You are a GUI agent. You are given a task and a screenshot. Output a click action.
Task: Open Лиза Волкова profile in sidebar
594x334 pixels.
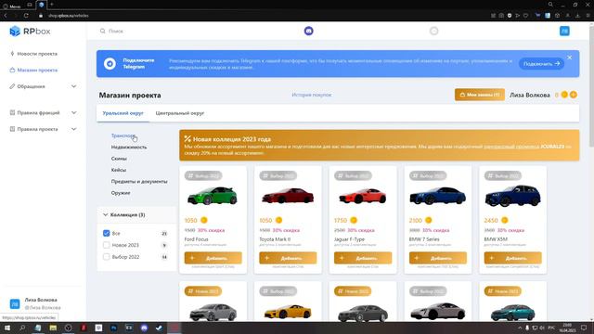(x=35, y=303)
